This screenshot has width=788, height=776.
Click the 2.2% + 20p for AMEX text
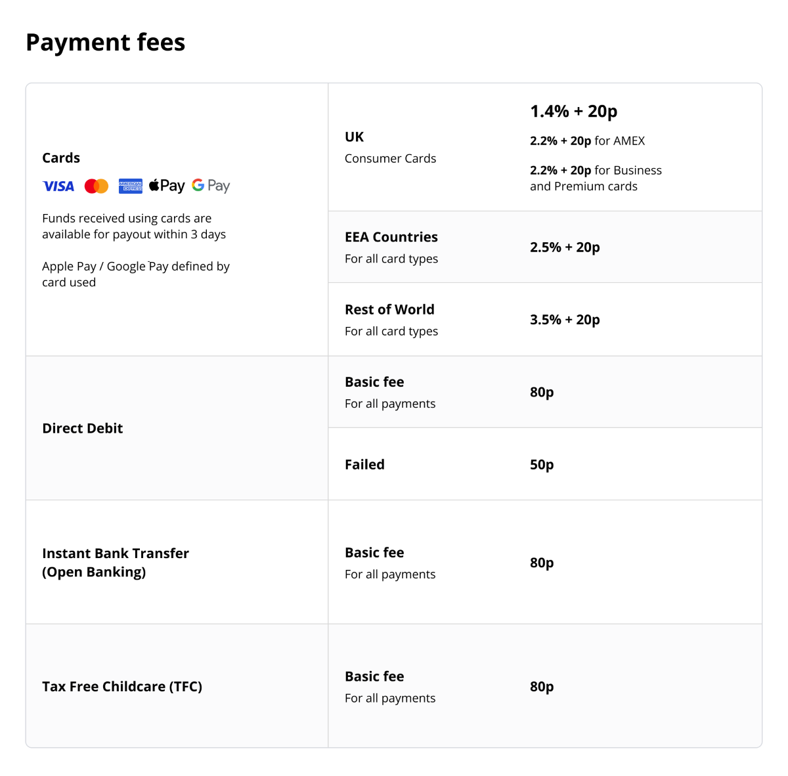pyautogui.click(x=587, y=141)
